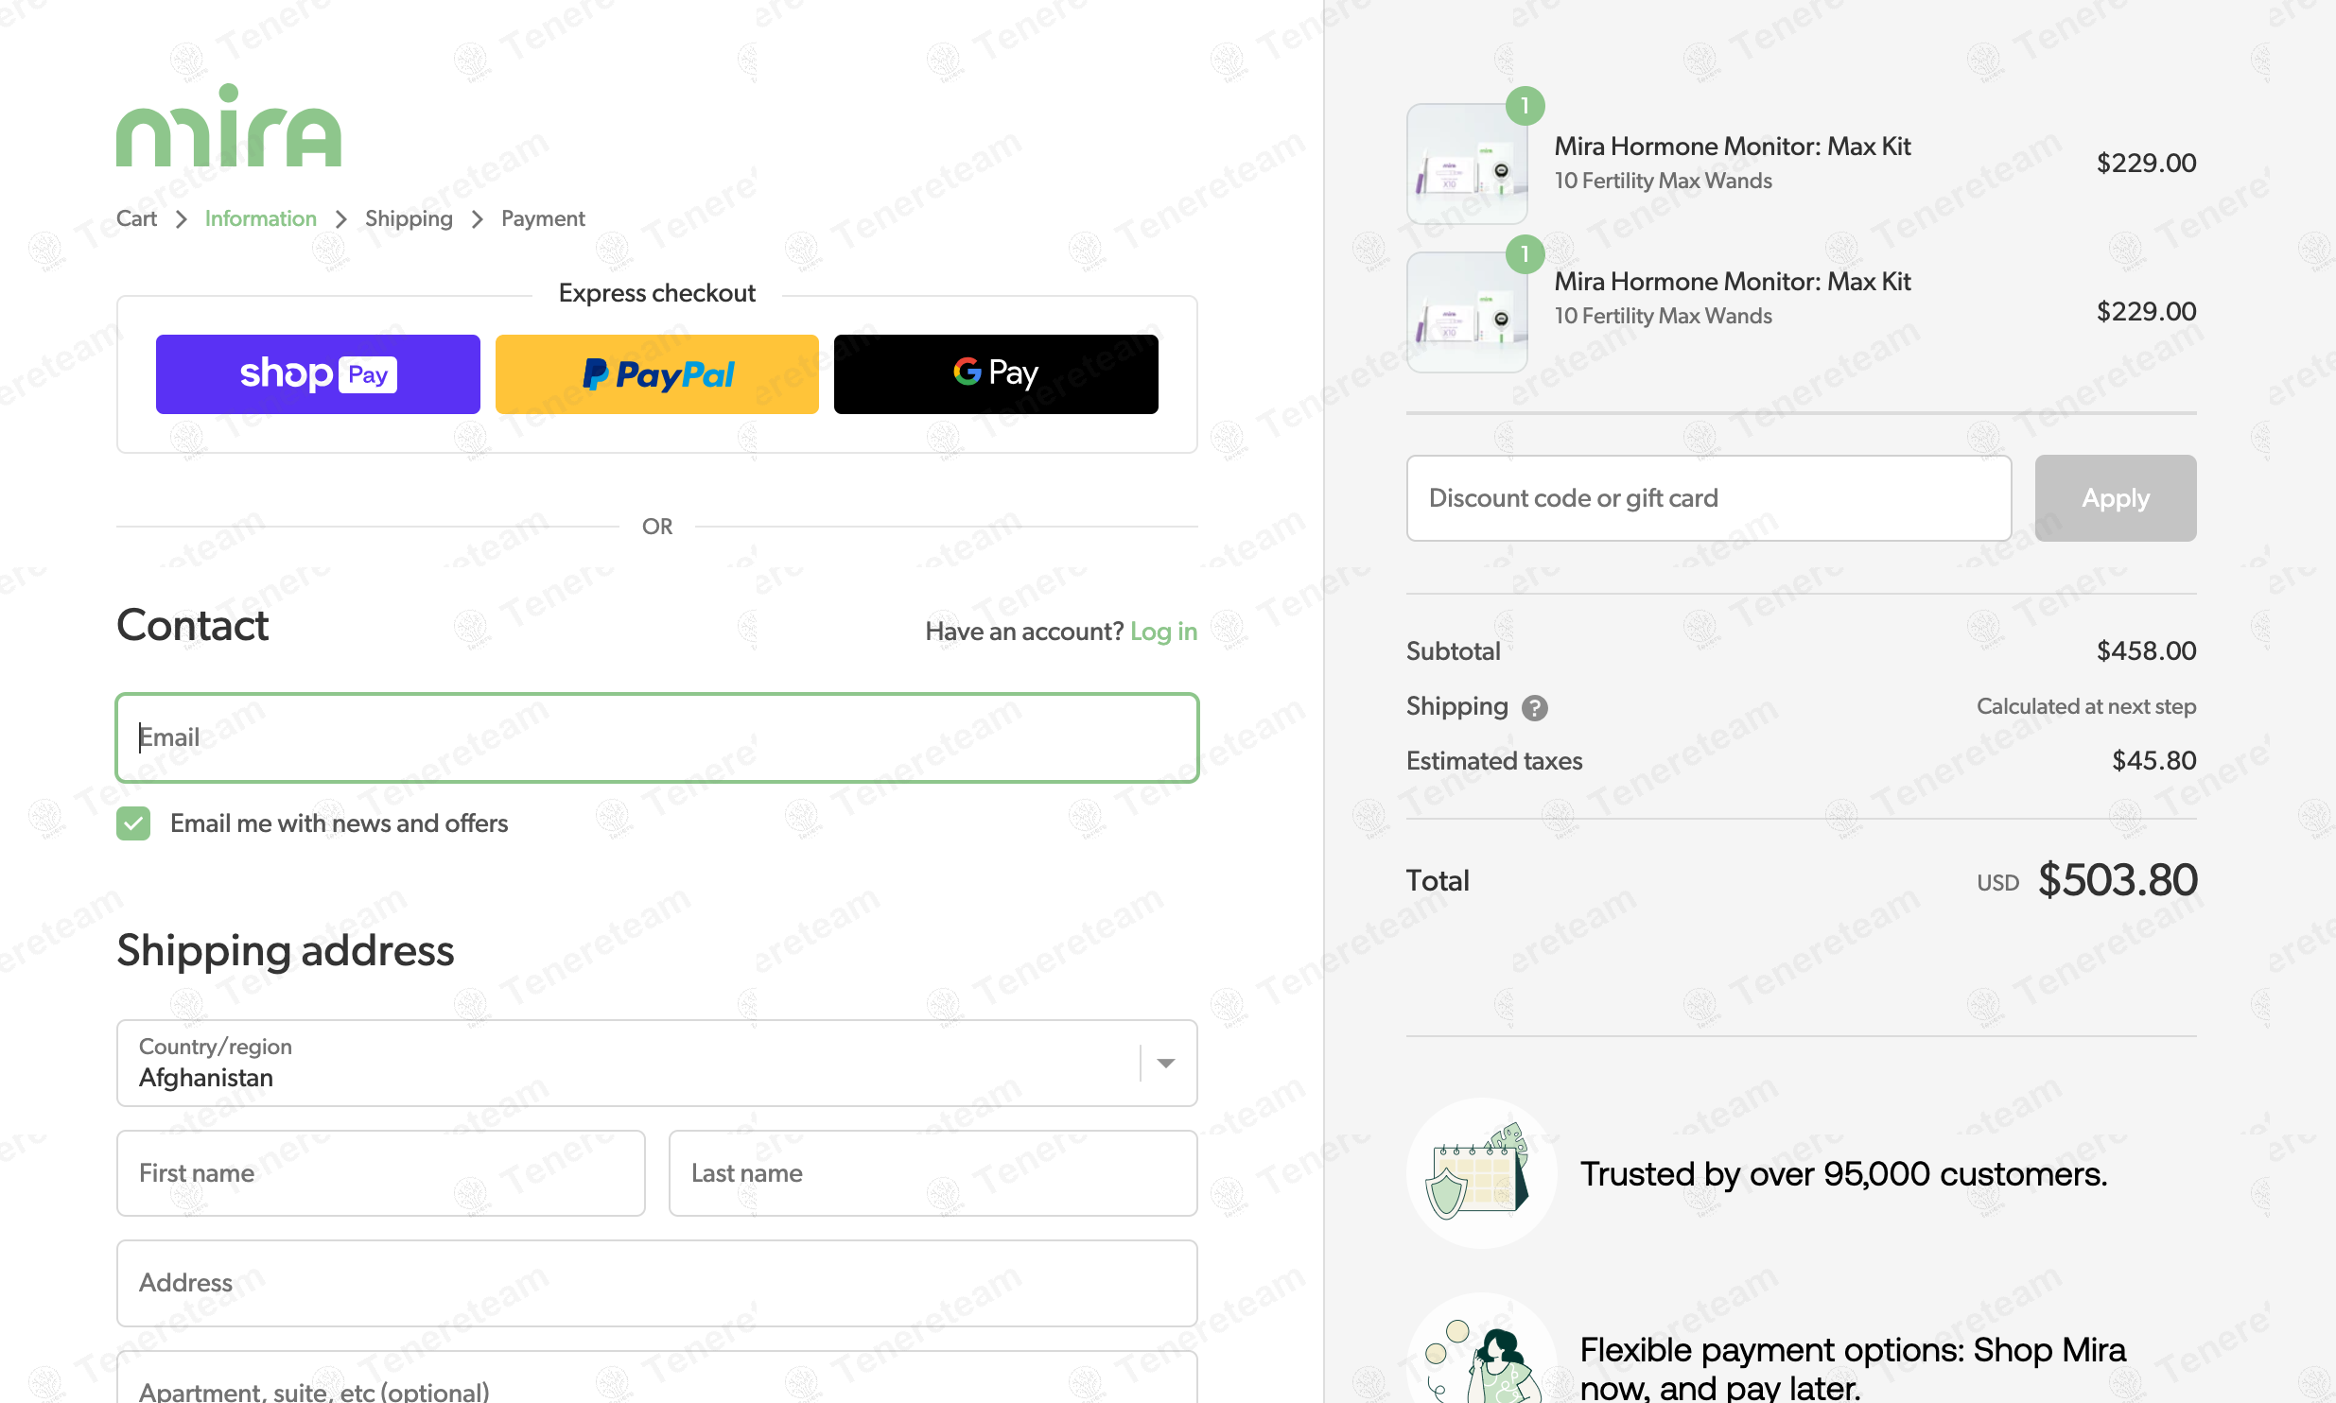The height and width of the screenshot is (1403, 2336).
Task: Click the Country/region dropdown arrow
Action: click(1166, 1064)
